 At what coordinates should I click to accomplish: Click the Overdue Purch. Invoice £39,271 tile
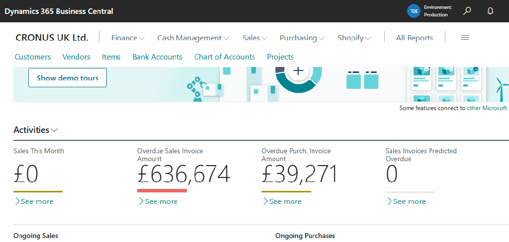click(x=299, y=174)
